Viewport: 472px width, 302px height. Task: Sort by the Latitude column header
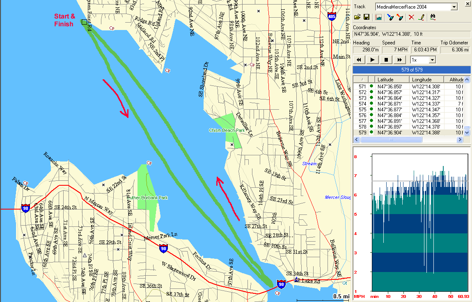point(392,80)
